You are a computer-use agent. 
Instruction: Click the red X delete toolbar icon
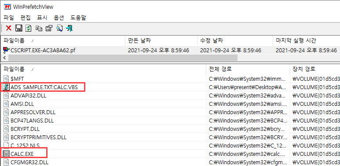pyautogui.click(x=9, y=28)
